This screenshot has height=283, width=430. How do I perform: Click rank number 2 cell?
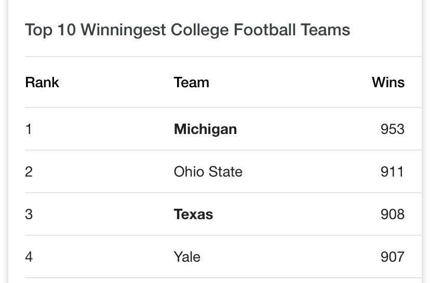29,172
